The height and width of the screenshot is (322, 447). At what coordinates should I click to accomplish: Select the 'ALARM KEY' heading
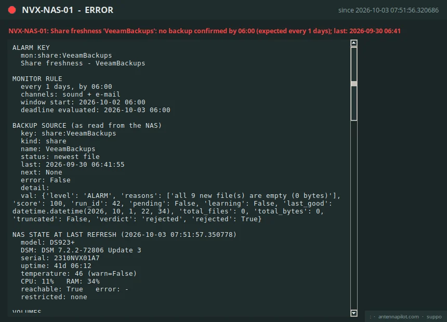pos(31,48)
